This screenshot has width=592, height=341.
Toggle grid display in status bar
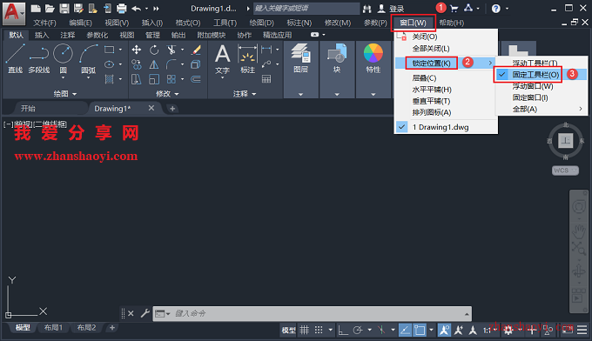[x=305, y=330]
